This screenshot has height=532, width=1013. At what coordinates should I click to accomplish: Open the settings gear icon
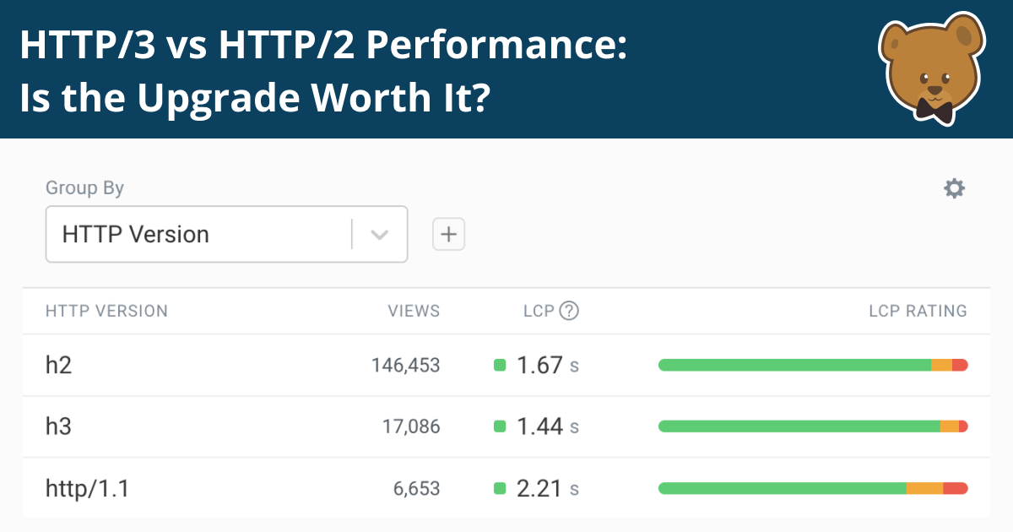coord(954,187)
